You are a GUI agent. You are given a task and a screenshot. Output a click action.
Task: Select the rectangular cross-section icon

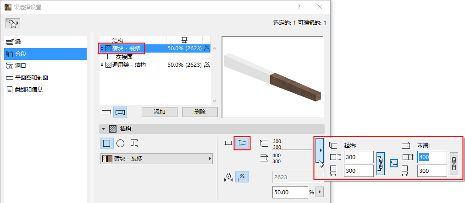(106, 144)
